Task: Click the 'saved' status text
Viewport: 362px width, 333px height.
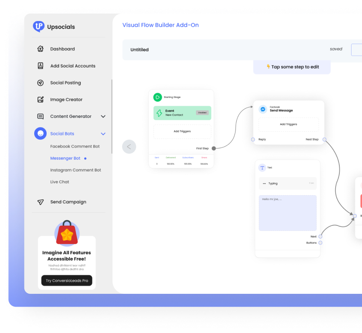Action: (336, 49)
